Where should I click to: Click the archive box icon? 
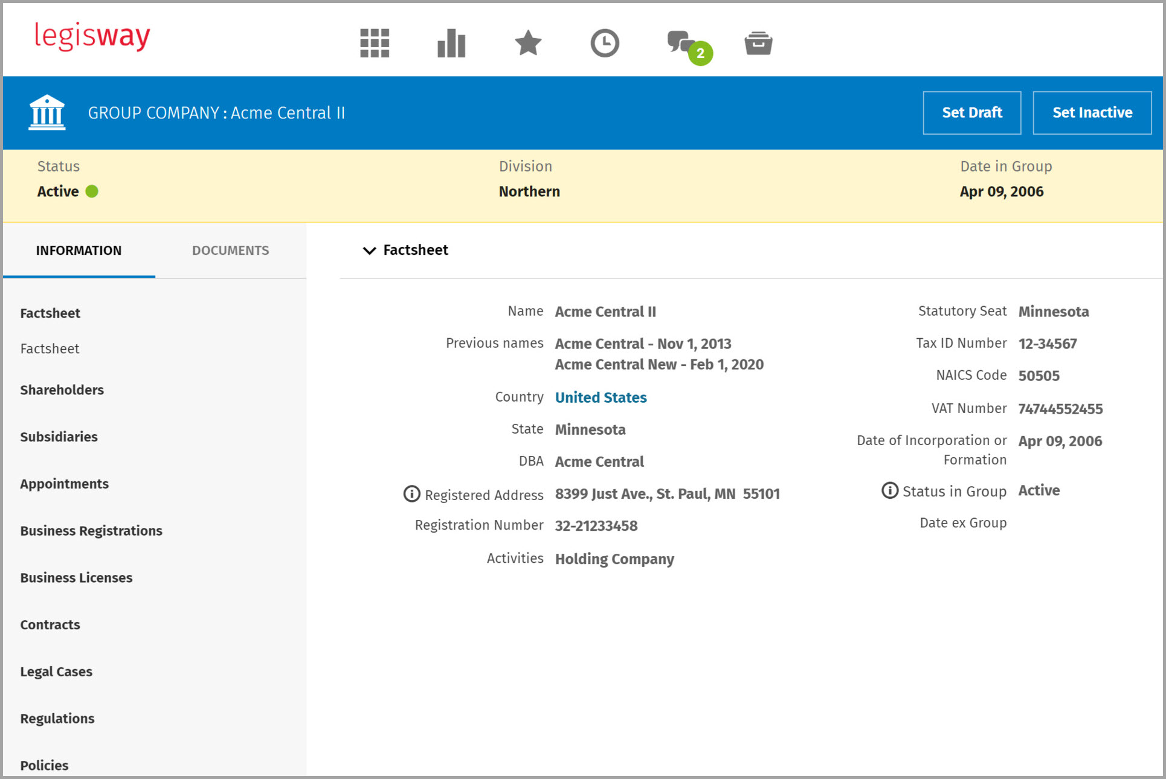coord(758,43)
